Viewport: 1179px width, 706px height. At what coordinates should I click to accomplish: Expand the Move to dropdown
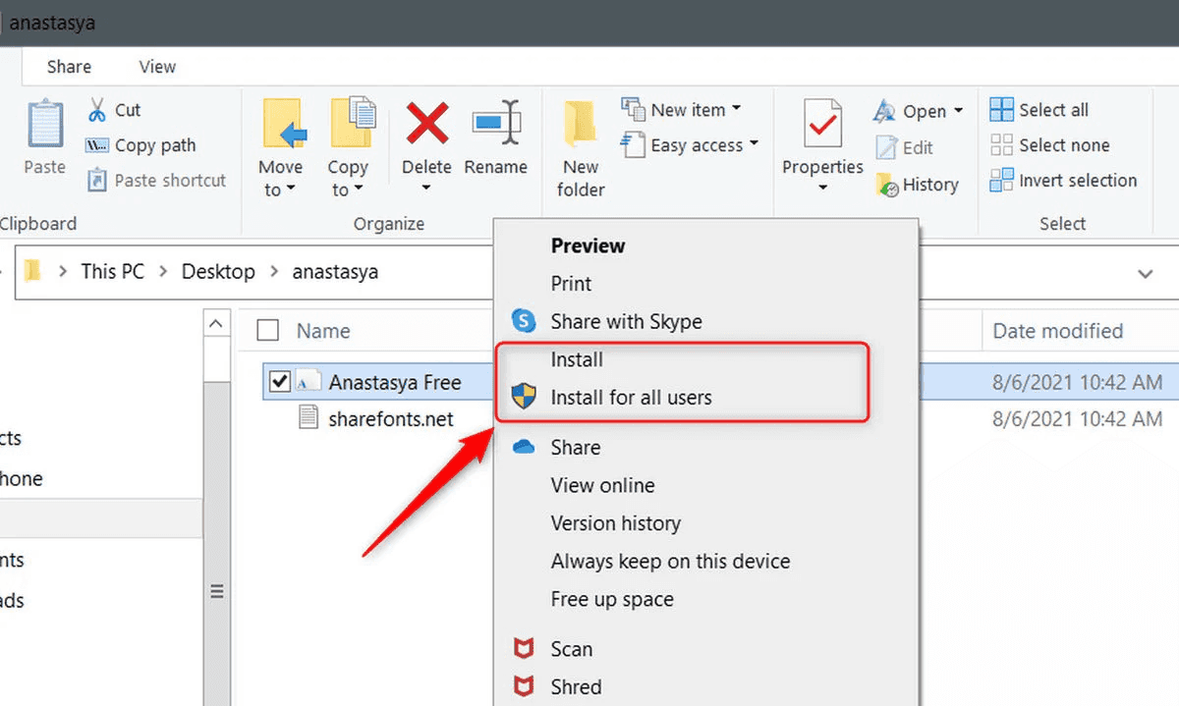pos(280,179)
